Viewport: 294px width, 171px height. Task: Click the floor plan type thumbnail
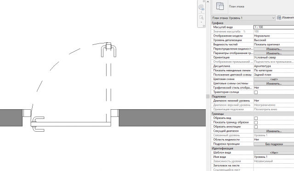[220, 6]
